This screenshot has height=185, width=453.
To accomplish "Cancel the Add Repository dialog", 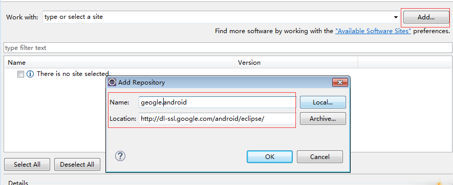I will pos(320,157).
